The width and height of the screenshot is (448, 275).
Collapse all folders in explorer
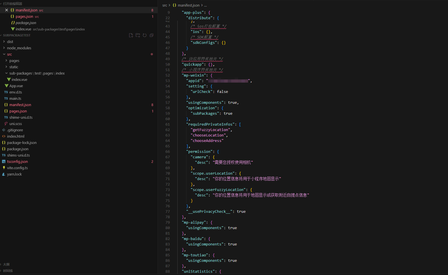tap(152, 35)
